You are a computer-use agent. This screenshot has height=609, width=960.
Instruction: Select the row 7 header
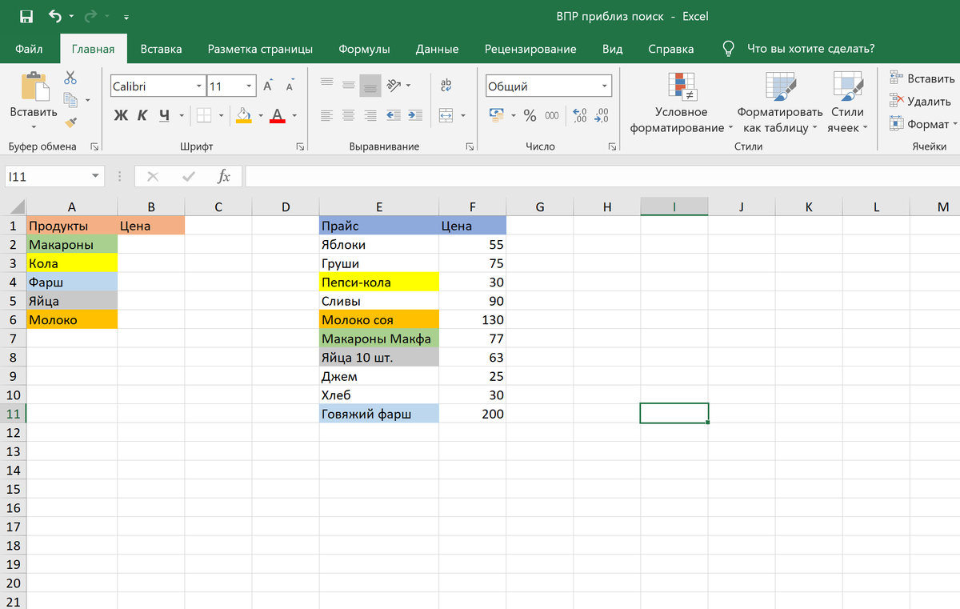point(13,339)
